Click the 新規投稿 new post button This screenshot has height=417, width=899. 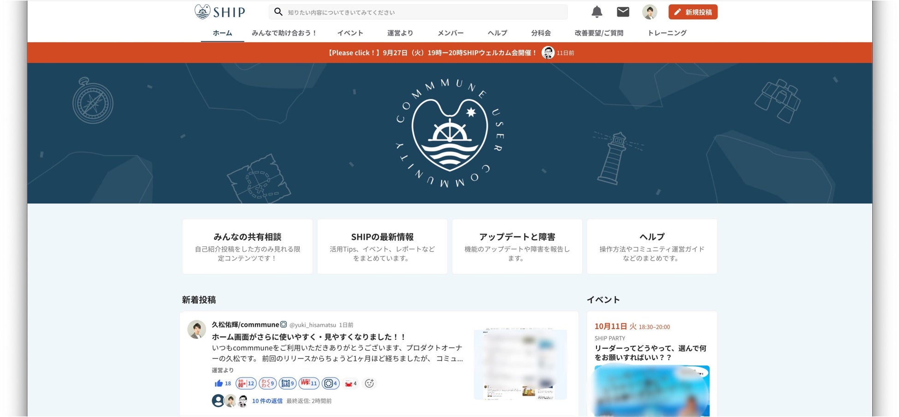[x=693, y=12]
